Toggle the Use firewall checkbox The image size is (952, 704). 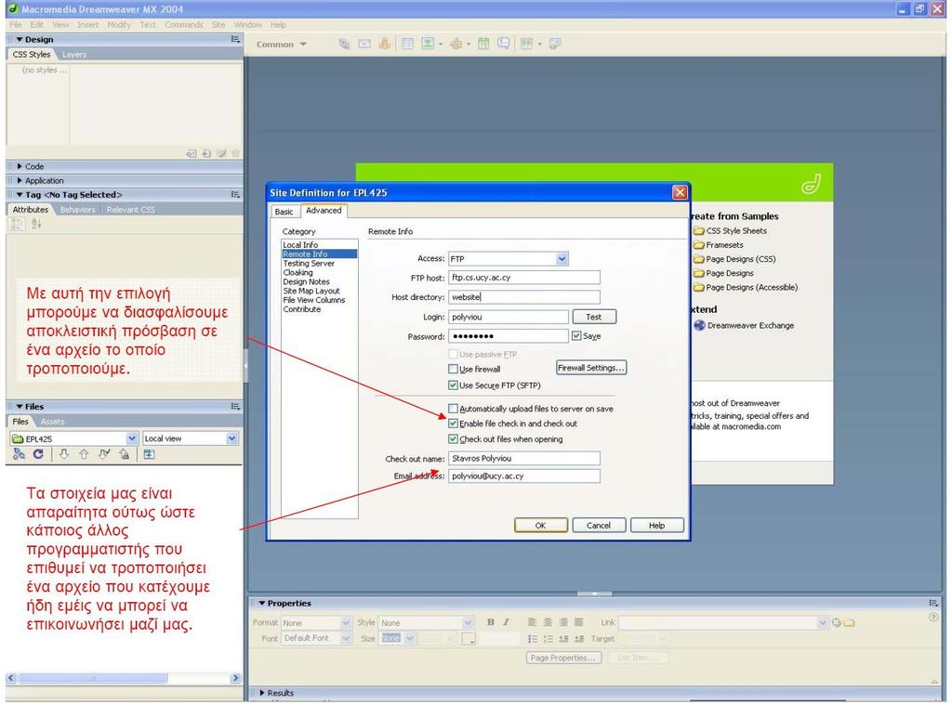pyautogui.click(x=453, y=369)
